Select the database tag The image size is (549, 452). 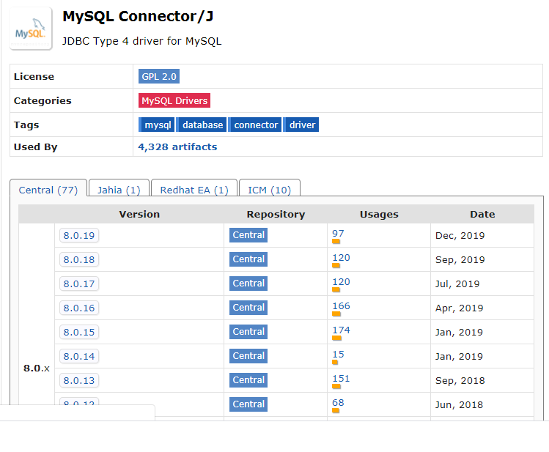(202, 125)
